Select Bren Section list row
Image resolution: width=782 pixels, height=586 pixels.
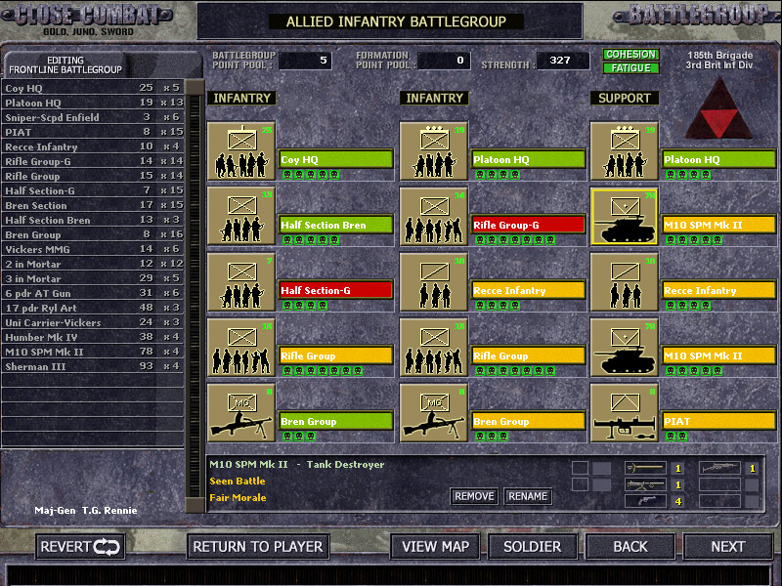coord(93,205)
